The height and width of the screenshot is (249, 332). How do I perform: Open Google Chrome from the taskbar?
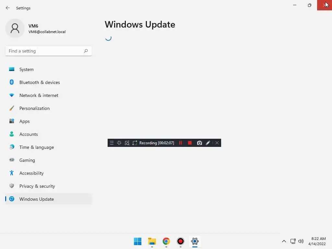coord(166,241)
